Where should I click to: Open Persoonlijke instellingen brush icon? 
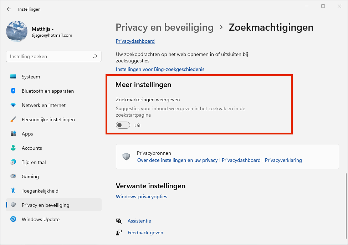pos(13,119)
